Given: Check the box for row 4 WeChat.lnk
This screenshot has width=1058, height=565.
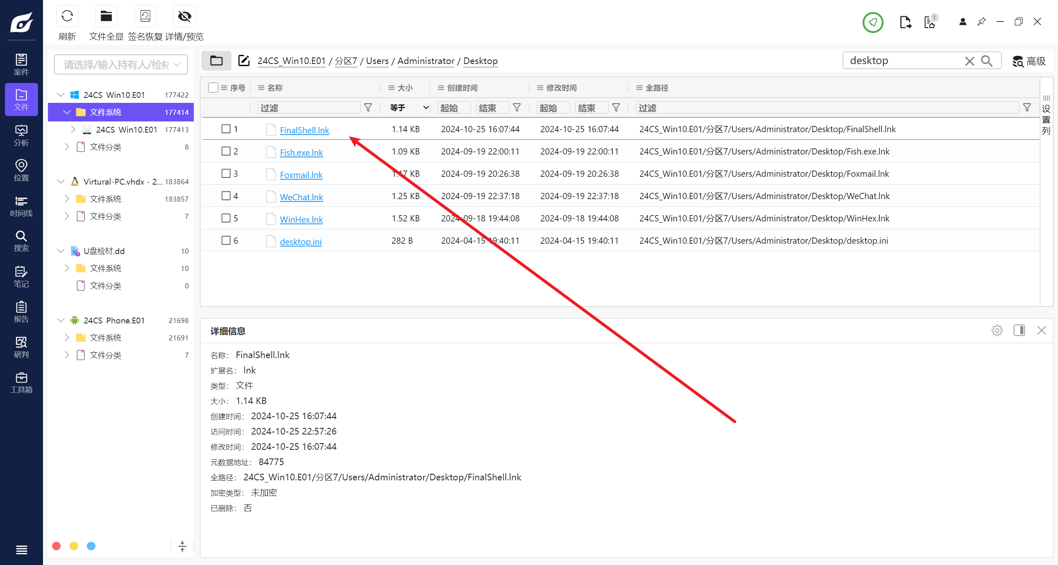Looking at the screenshot, I should click(226, 196).
